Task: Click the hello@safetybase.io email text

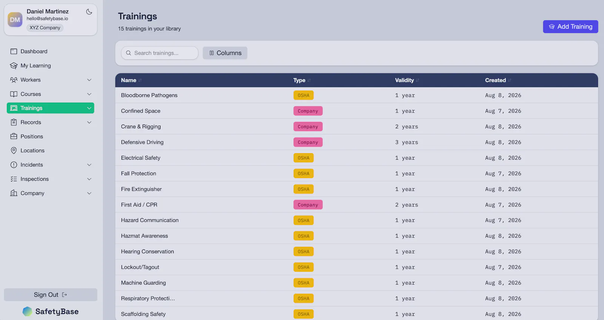Action: [x=48, y=18]
